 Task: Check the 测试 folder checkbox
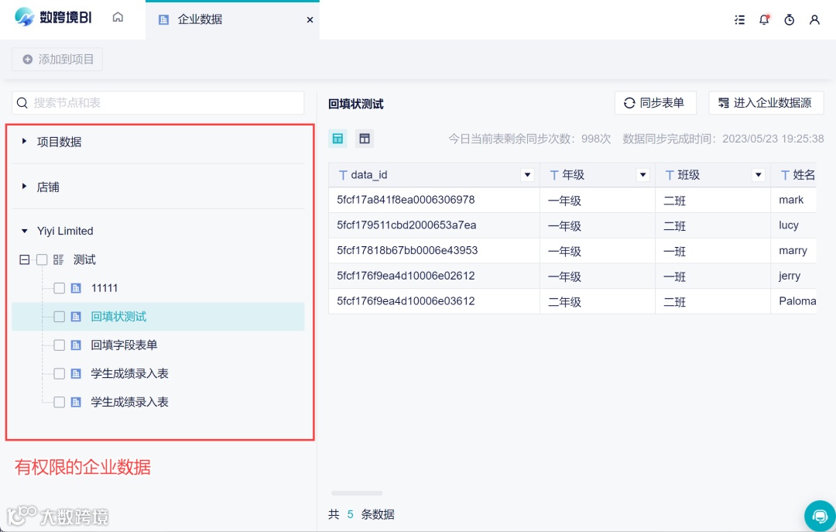click(42, 260)
